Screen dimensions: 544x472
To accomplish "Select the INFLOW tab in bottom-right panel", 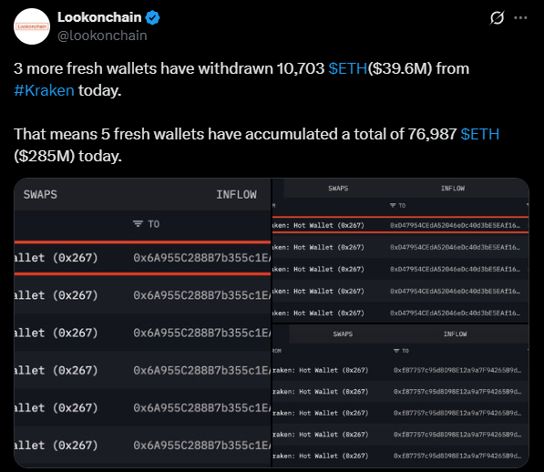I will coord(456,334).
